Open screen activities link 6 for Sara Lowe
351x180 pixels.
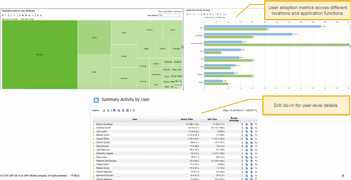(x=242, y=157)
